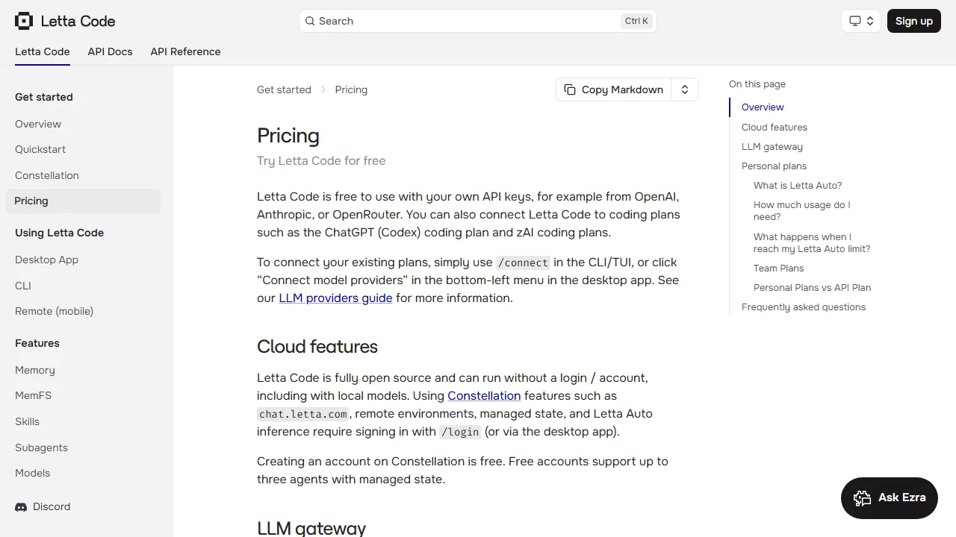The height and width of the screenshot is (537, 956).
Task: Jump to Personal Plans vs API Plan
Action: tap(813, 288)
